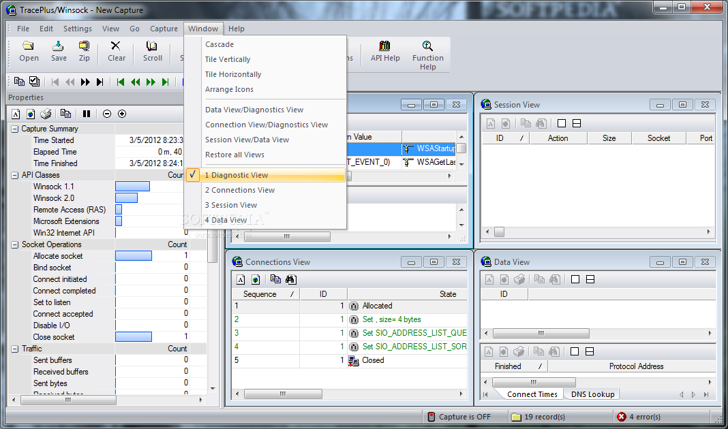The height and width of the screenshot is (429, 728).
Task: Sort by Protocol Address column header
Action: click(632, 366)
